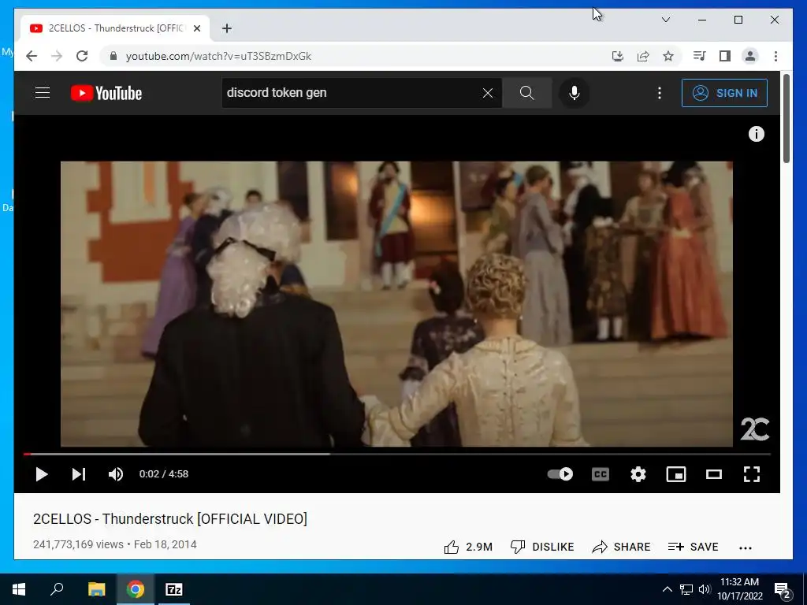Close the 2CELLOS tab
This screenshot has height=605, width=807.
(x=197, y=28)
